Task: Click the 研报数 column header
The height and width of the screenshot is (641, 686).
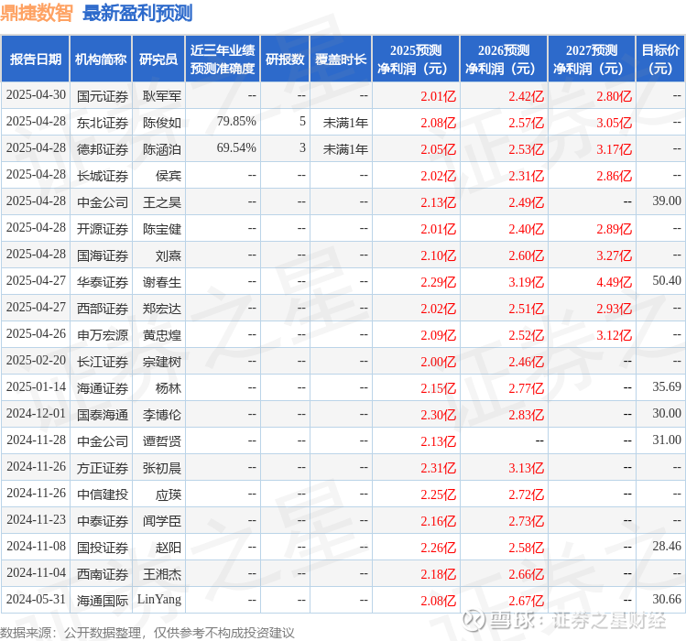Action: (x=285, y=60)
